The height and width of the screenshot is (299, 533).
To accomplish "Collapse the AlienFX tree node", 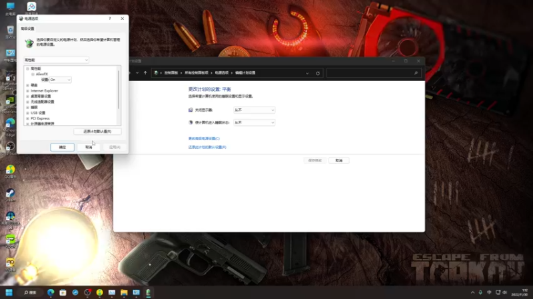I will pyautogui.click(x=33, y=74).
